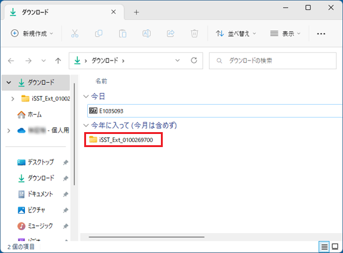Click the pin icon beside ミュージック
The image size is (343, 253).
65,226
